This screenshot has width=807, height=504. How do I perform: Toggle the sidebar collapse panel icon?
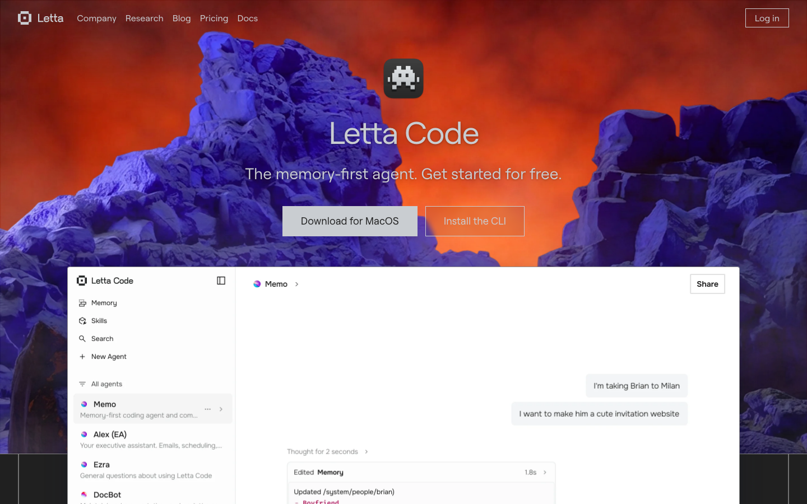pyautogui.click(x=221, y=281)
